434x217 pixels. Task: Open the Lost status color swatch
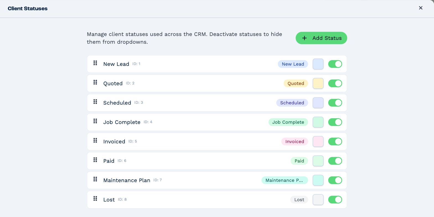click(318, 200)
